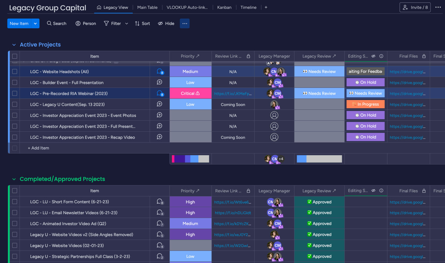
Task: Add a new board view with plus icon
Action: (x=266, y=7)
